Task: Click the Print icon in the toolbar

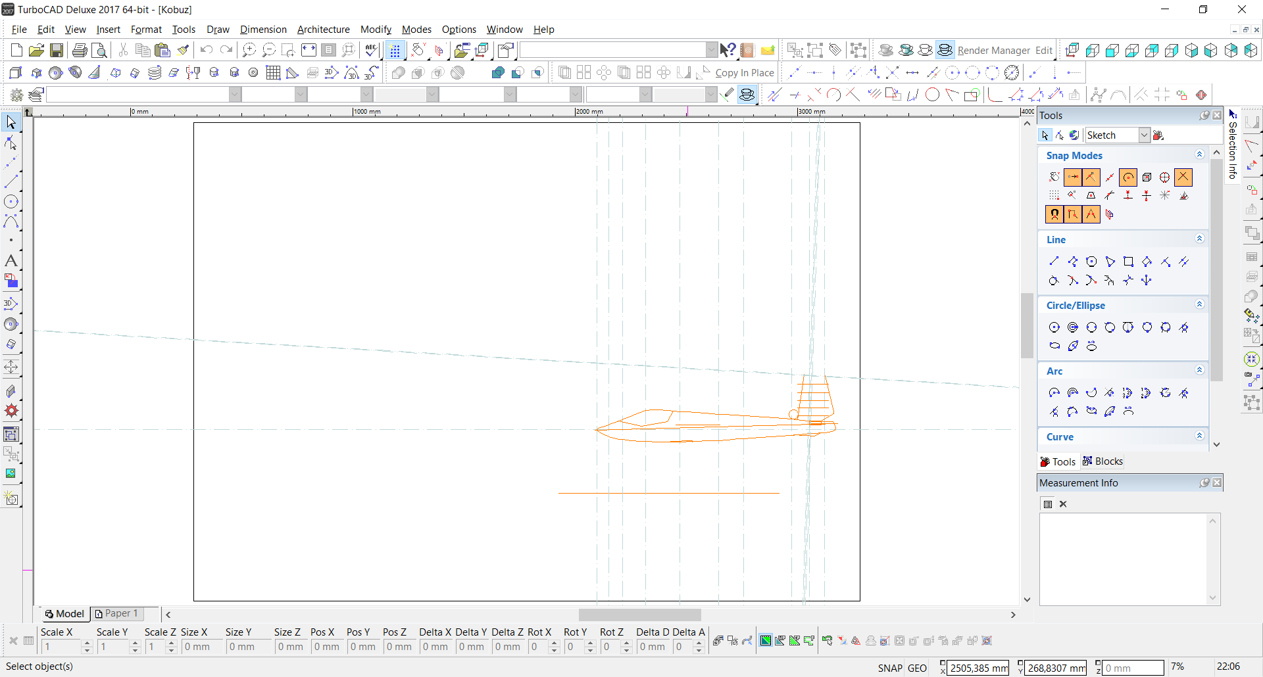Action: [x=80, y=51]
